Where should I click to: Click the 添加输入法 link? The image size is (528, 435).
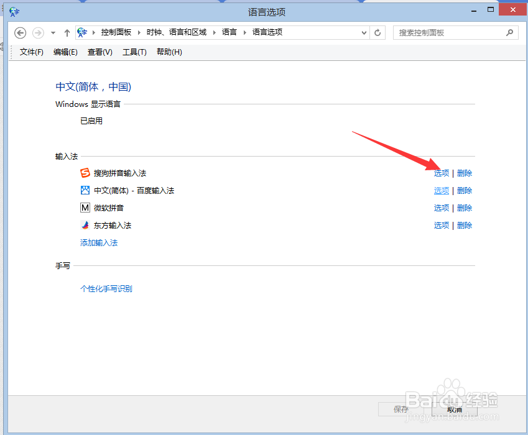pos(99,242)
